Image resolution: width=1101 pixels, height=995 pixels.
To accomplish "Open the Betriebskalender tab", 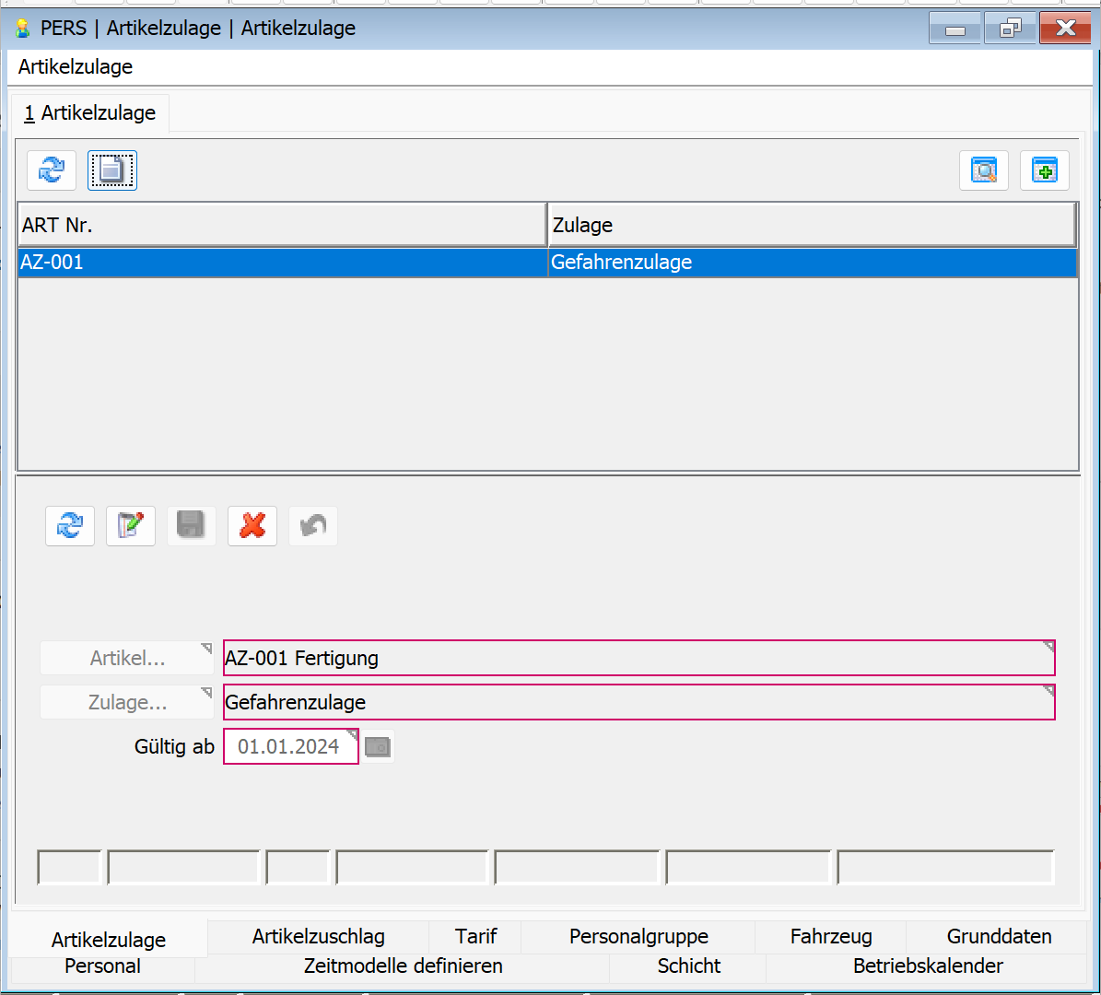I will pos(928,966).
